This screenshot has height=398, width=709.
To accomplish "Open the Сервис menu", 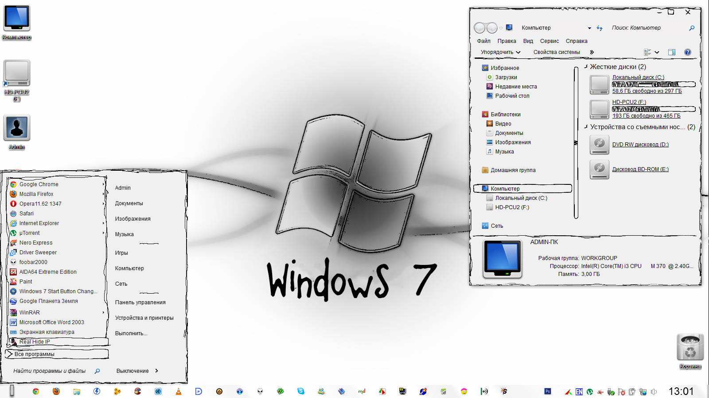I will (x=549, y=41).
